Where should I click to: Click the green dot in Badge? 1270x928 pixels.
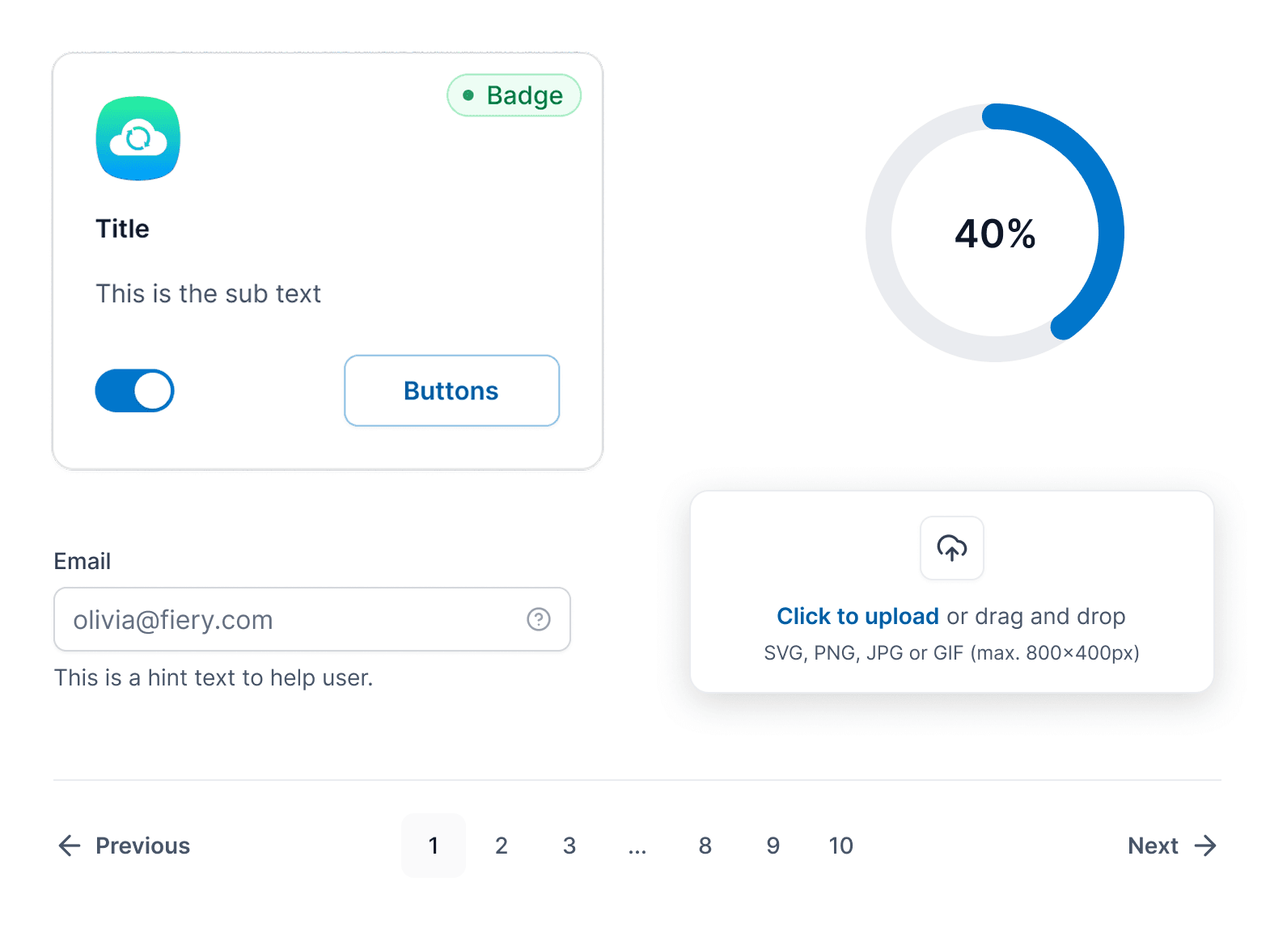coord(468,95)
